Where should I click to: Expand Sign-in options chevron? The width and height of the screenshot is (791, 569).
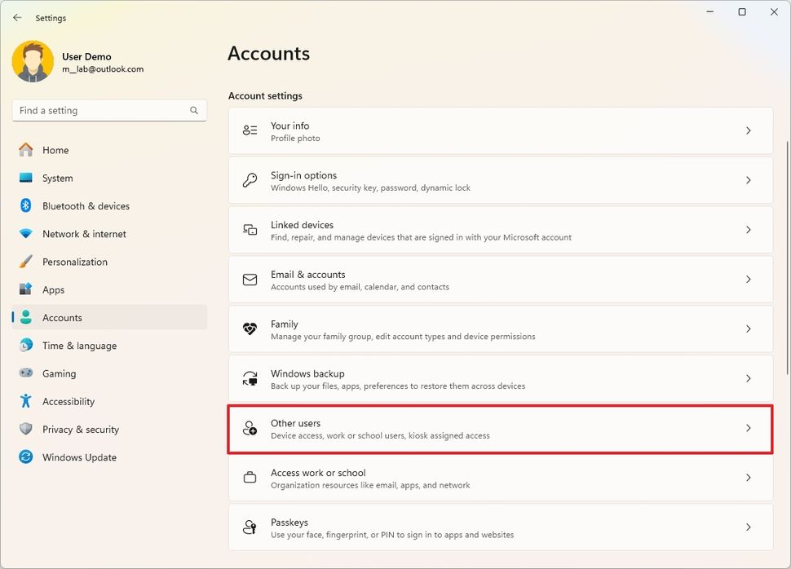click(x=748, y=180)
